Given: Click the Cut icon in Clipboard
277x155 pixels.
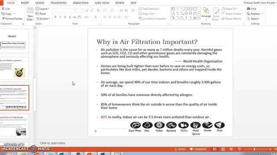Looking at the screenshot, I should pos(3,9).
